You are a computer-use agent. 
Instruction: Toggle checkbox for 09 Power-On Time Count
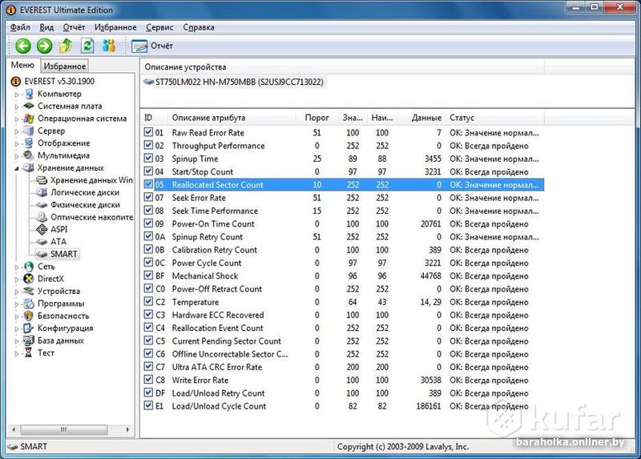click(148, 223)
